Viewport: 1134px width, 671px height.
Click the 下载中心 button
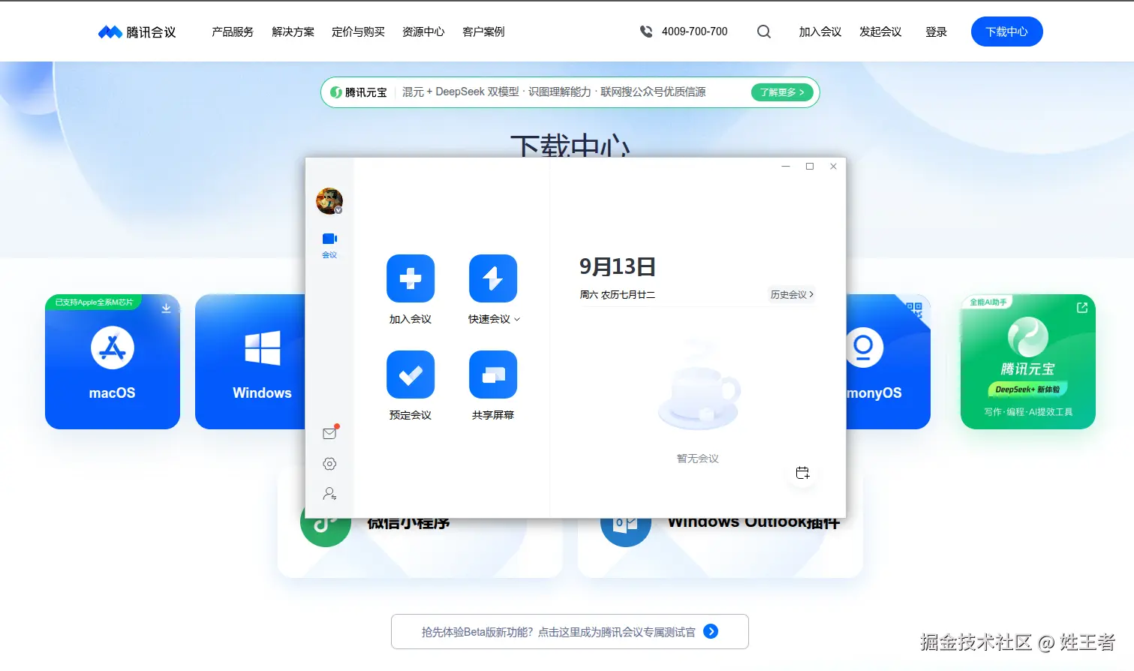(1006, 32)
